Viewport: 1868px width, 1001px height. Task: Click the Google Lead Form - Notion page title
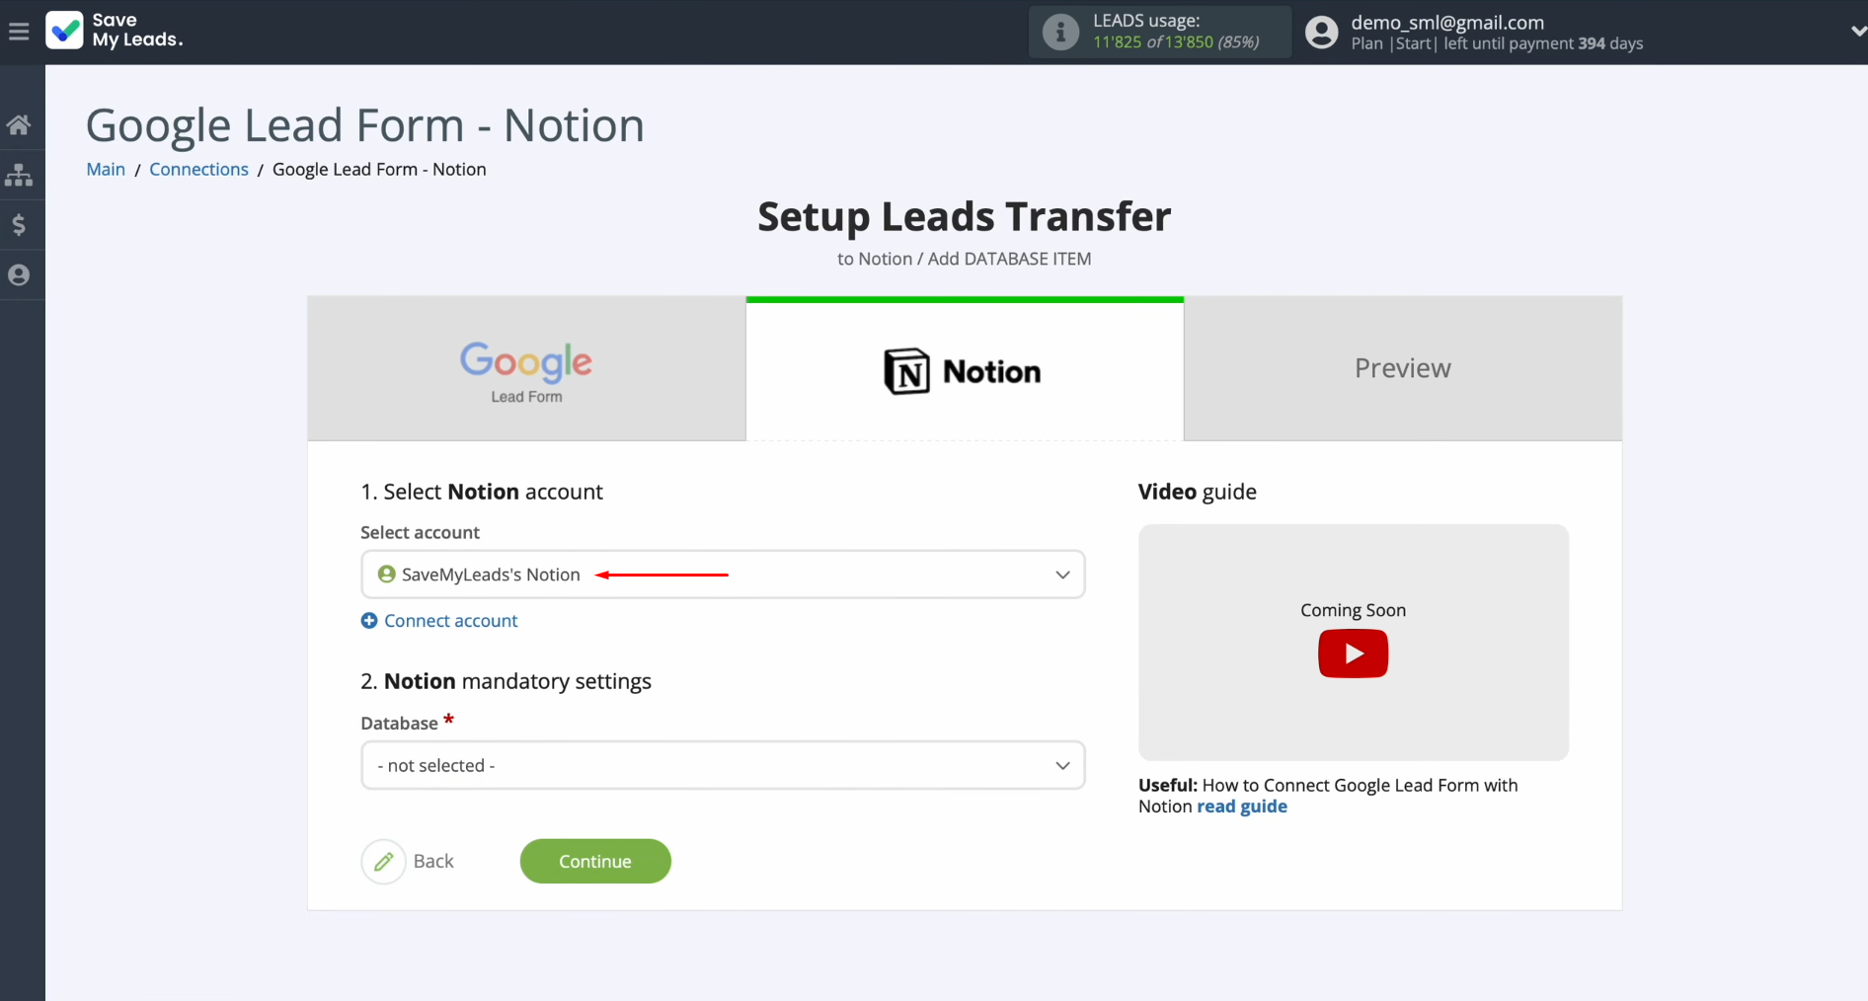click(365, 125)
